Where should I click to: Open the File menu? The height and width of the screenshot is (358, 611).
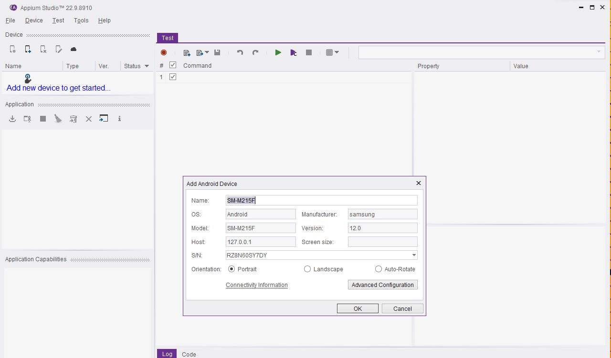coord(11,20)
